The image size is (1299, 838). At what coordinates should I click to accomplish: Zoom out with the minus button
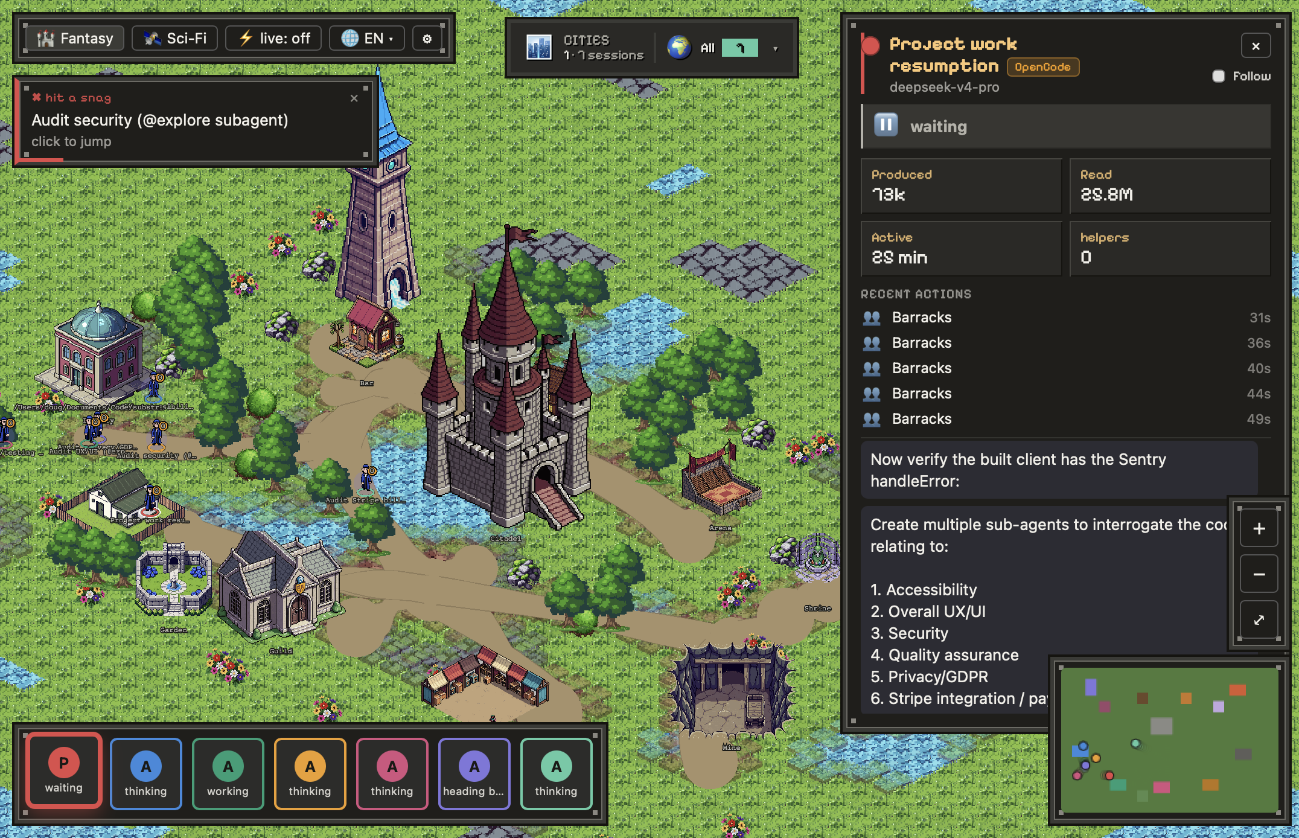pyautogui.click(x=1259, y=574)
